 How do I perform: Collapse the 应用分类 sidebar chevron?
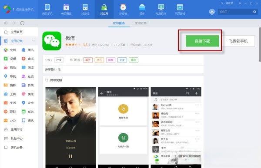pyautogui.click(x=33, y=41)
